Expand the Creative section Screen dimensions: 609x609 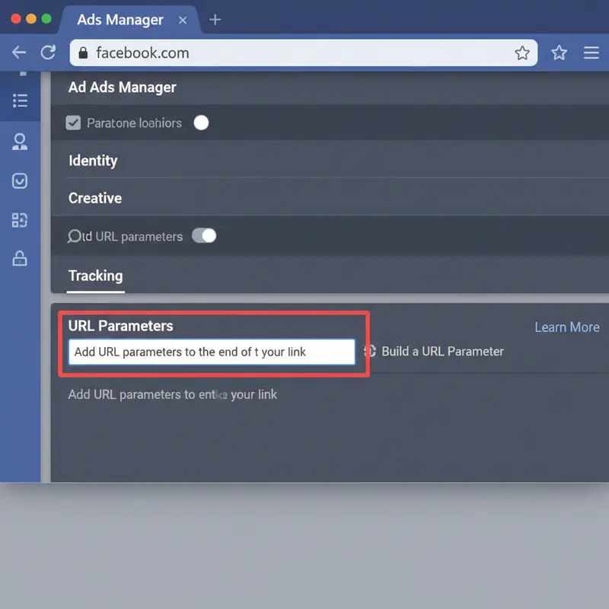94,198
